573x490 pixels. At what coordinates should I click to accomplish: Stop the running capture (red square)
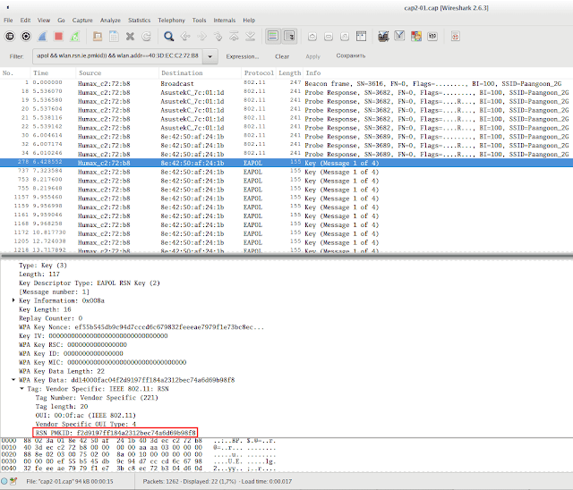(x=58, y=36)
